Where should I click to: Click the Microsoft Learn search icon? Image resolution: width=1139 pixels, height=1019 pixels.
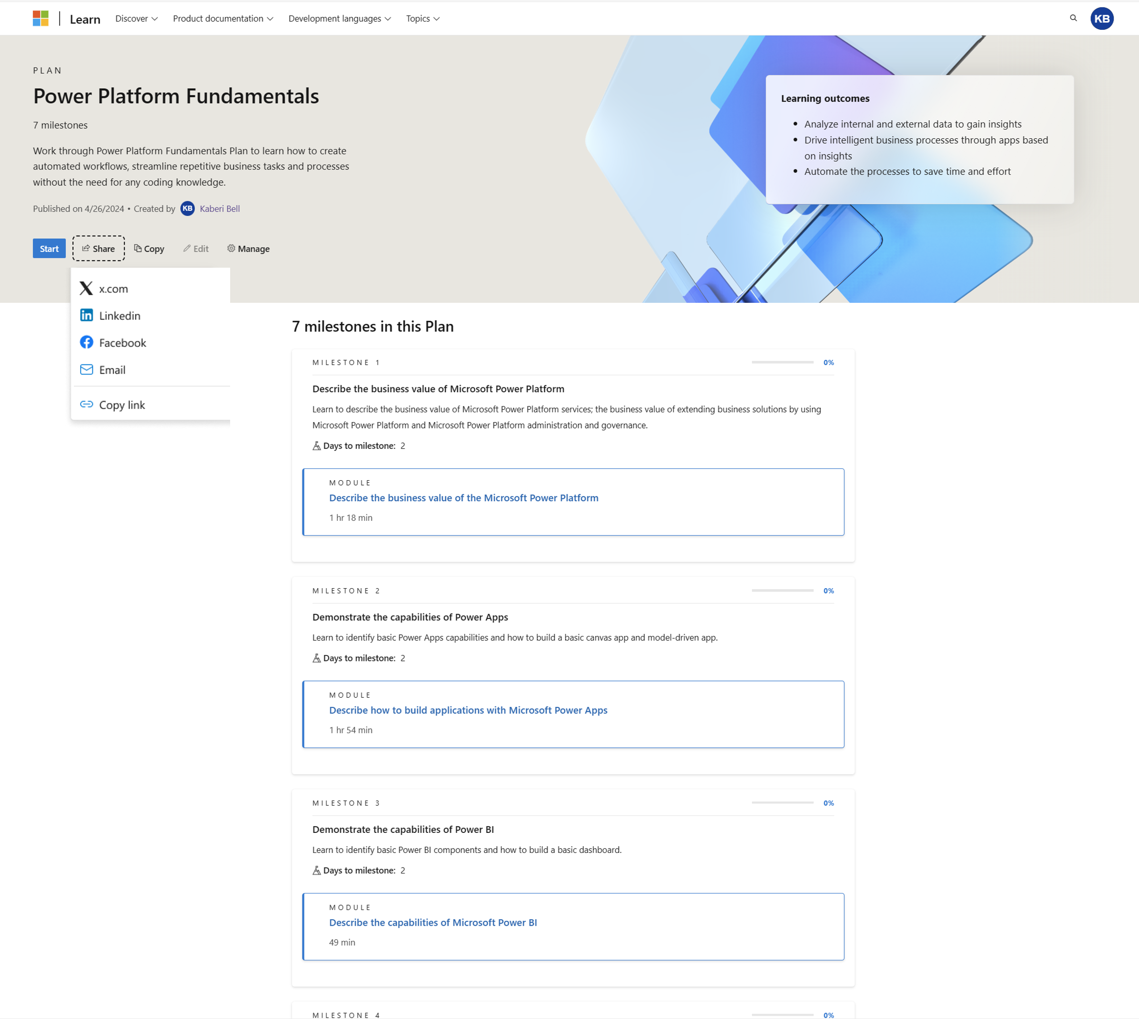1074,18
